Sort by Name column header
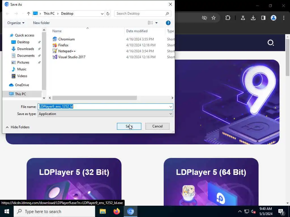 57,31
